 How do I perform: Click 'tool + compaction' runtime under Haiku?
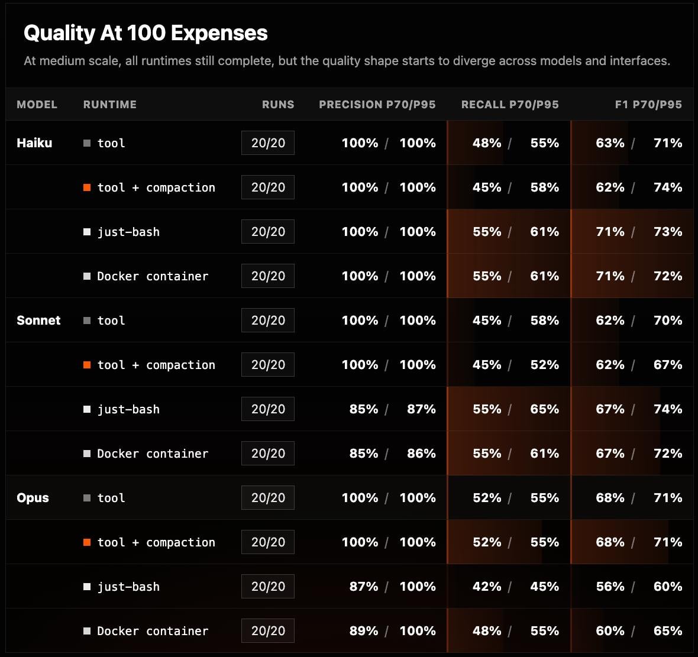(x=156, y=187)
